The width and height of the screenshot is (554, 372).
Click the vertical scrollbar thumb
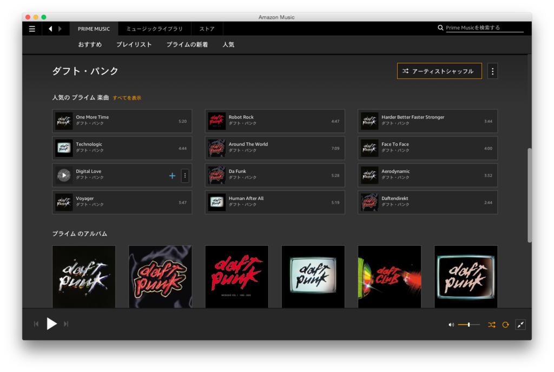point(529,195)
